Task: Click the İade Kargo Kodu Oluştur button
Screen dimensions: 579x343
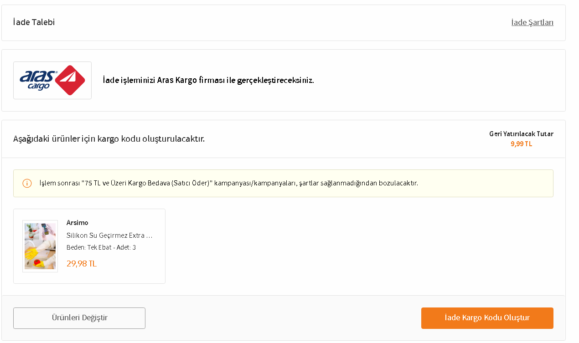Action: click(x=487, y=318)
